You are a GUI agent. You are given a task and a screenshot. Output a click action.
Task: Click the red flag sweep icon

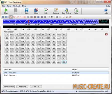70,17
